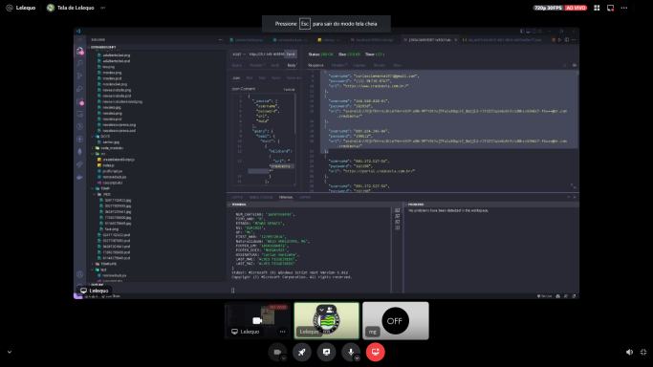
Task: Switch to the DEBUG CONSOLE panel tab
Action: pos(261,197)
